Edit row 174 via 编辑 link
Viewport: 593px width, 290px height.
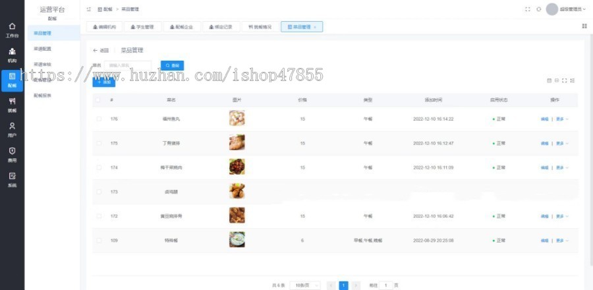(544, 167)
